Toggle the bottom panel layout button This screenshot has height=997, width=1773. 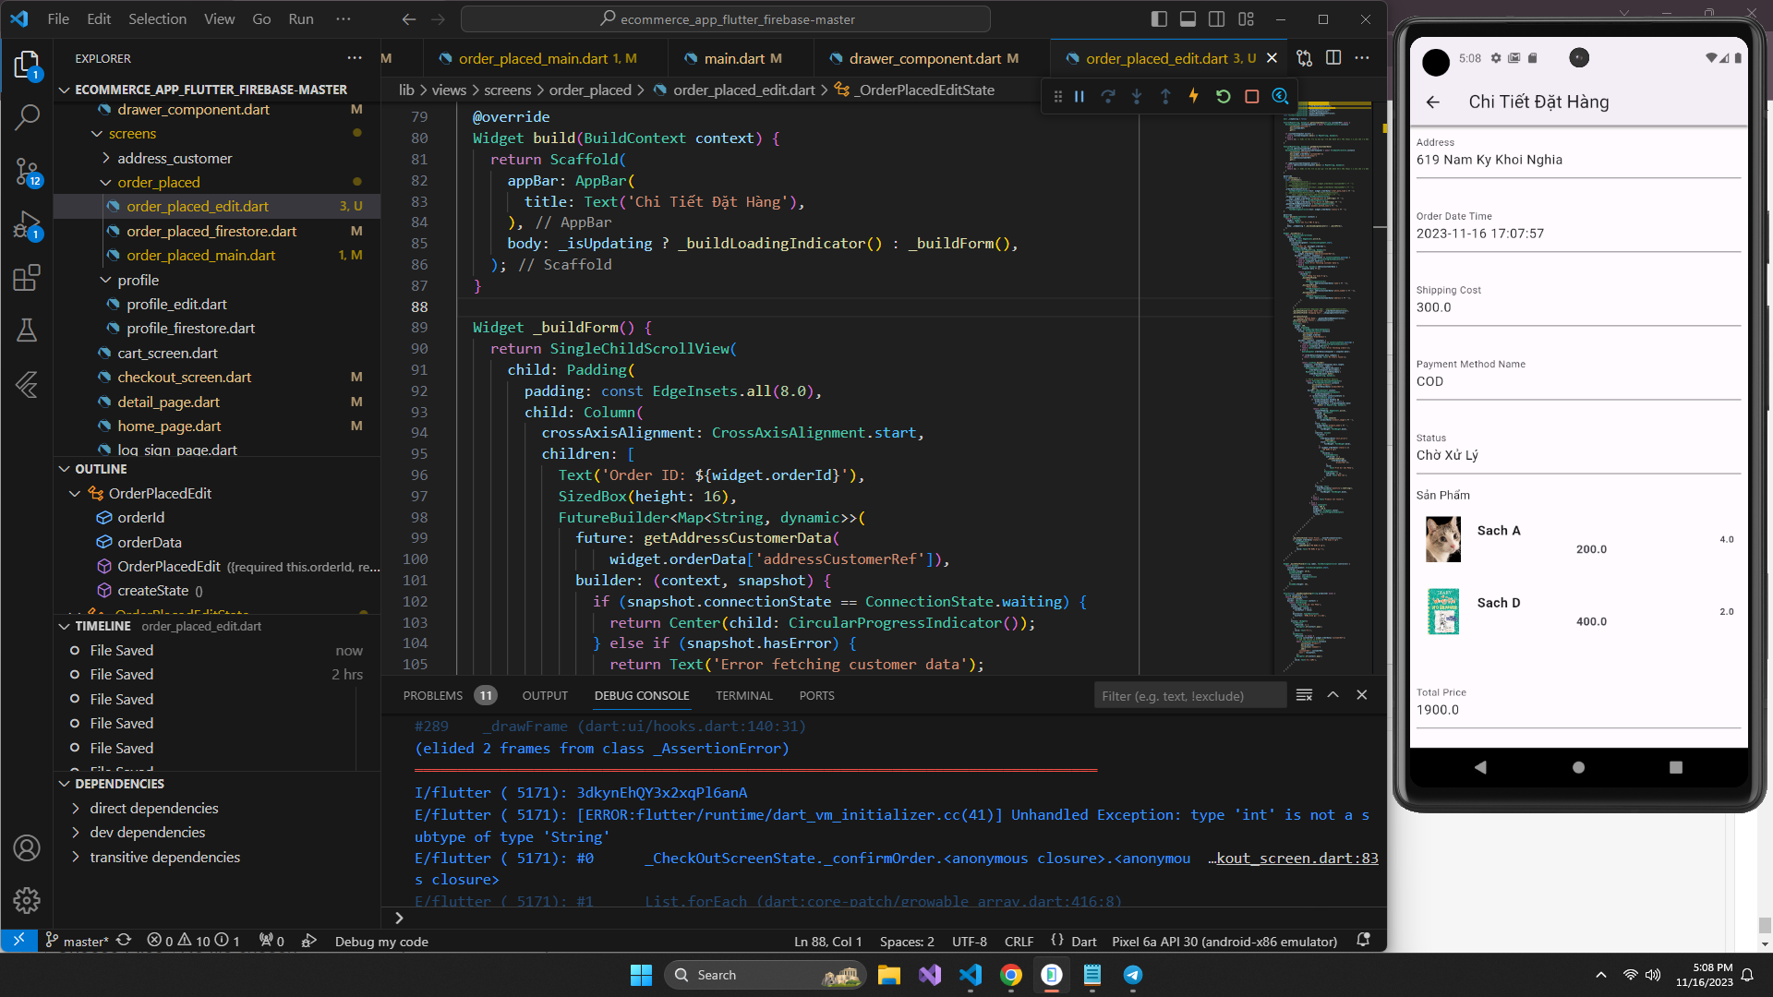(x=1188, y=19)
